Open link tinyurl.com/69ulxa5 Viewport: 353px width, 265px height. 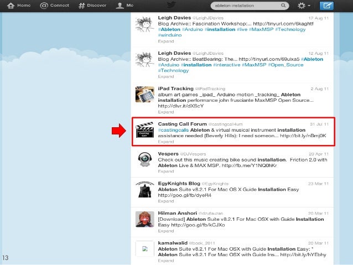click(269, 59)
